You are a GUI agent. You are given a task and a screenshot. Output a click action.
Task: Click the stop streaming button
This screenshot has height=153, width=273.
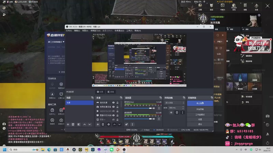[200, 103]
